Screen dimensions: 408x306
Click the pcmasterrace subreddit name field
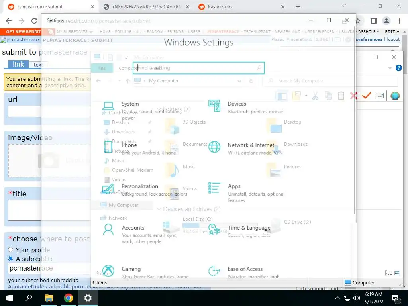tap(49, 268)
